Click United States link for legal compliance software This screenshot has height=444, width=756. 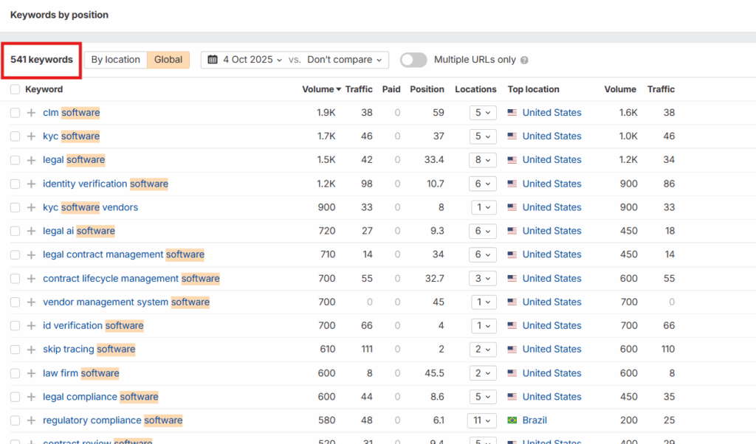point(551,397)
